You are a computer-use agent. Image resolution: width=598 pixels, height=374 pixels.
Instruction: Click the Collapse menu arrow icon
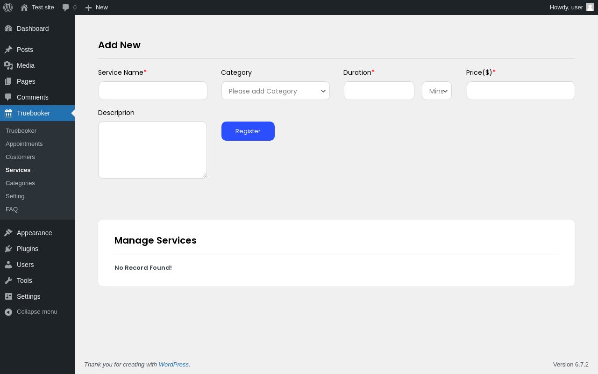tap(8, 312)
